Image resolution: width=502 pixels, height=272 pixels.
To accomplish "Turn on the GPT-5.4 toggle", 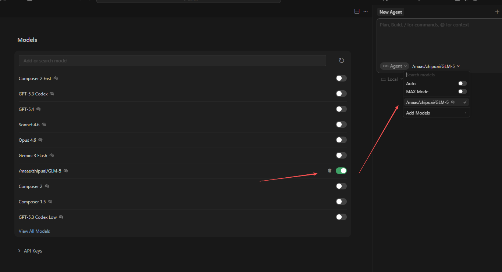I will [341, 109].
